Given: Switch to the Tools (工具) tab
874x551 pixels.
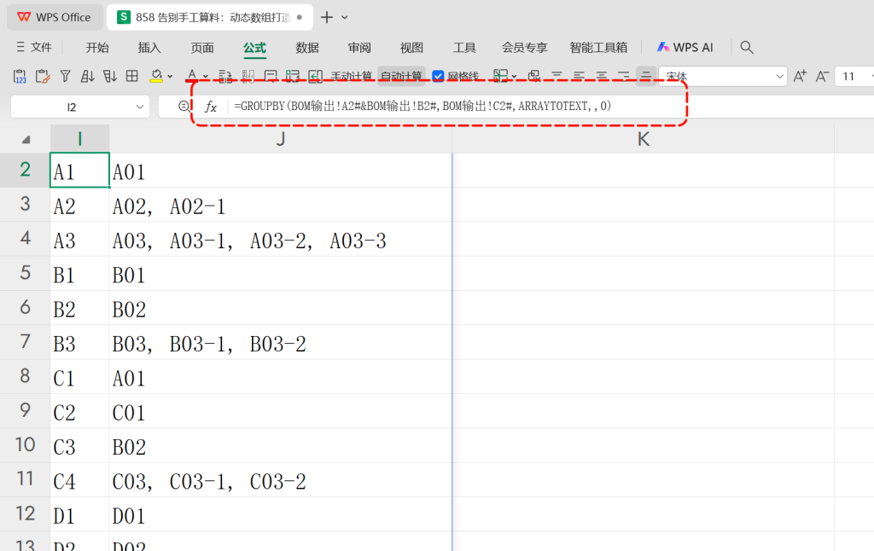Looking at the screenshot, I should [x=464, y=48].
